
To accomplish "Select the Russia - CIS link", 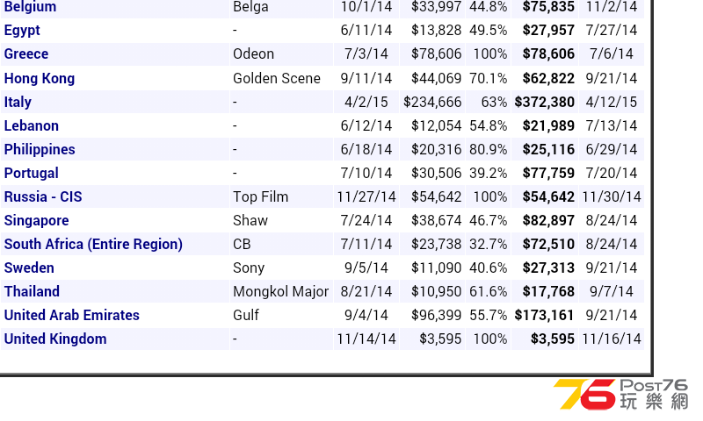I will point(43,196).
